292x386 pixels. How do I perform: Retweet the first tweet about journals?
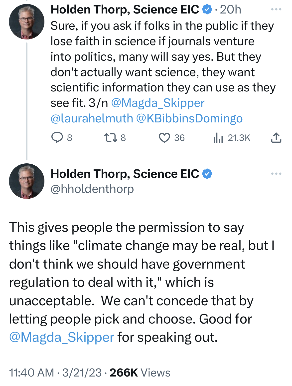pos(111,138)
